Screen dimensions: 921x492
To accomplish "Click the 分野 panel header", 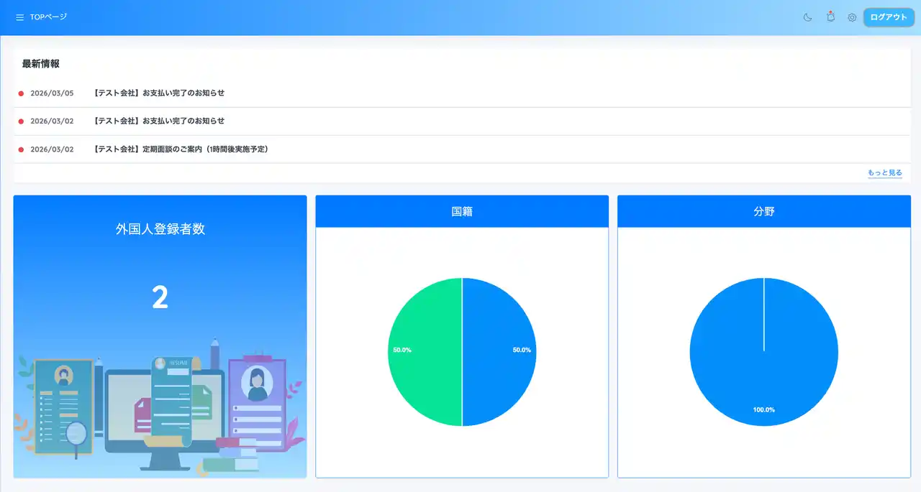I will point(763,212).
